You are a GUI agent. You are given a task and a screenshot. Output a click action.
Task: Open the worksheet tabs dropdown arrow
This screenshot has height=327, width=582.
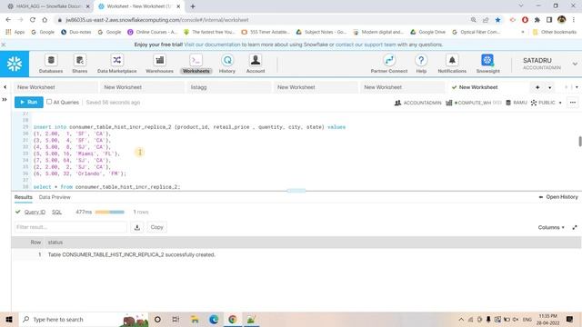coord(549,87)
